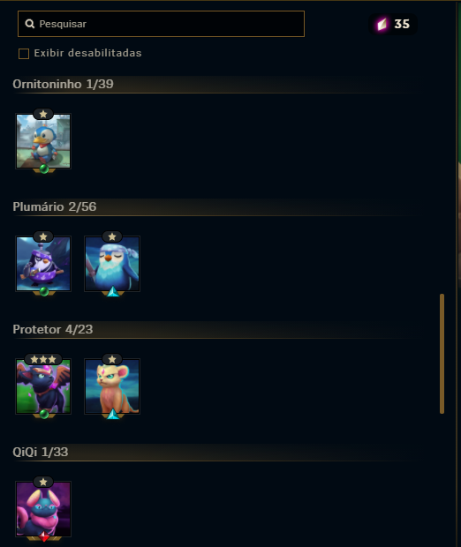Click the vertical scrollbar thumb

[x=442, y=354]
